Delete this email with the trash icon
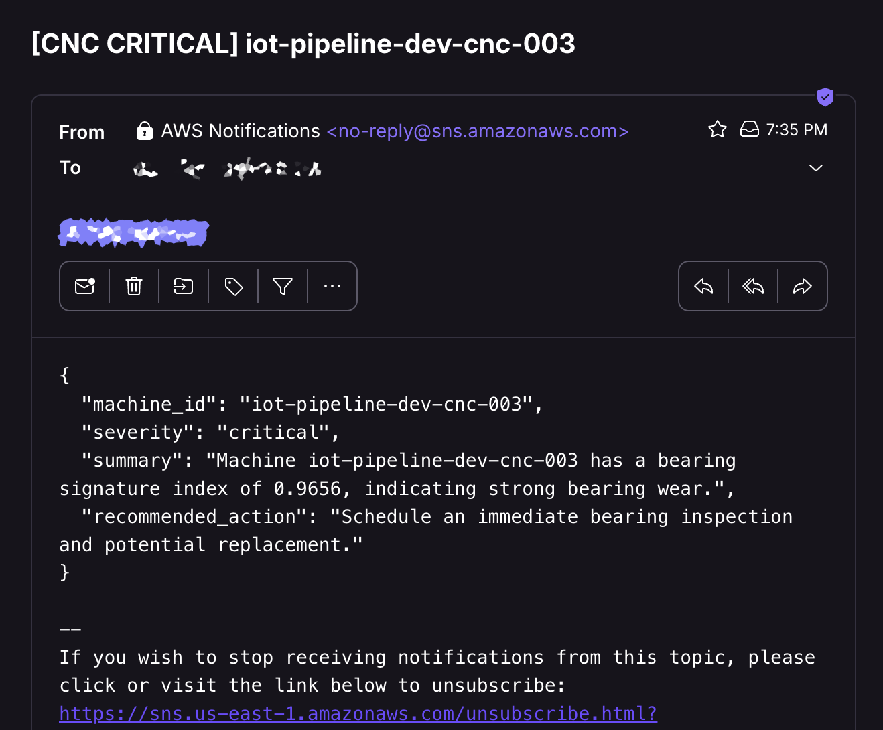Screen dimensions: 883x730 pos(134,287)
